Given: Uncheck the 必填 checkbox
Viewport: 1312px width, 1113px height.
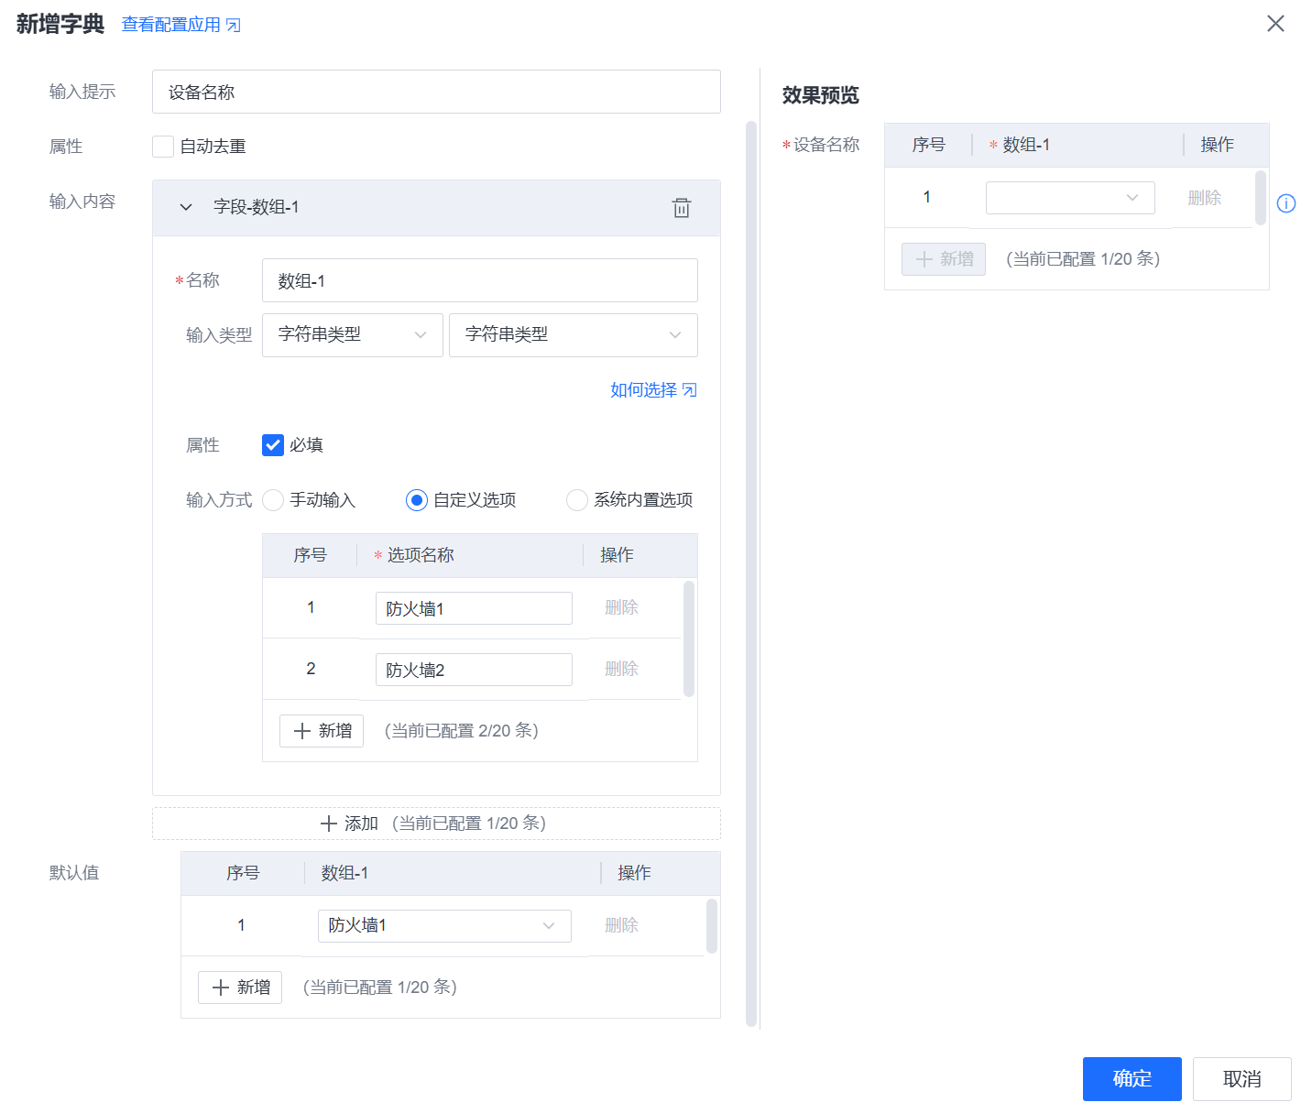Looking at the screenshot, I should tap(273, 445).
